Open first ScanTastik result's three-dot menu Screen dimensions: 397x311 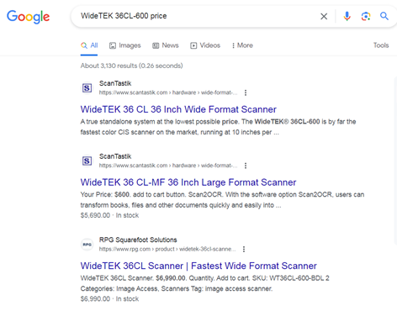[246, 92]
